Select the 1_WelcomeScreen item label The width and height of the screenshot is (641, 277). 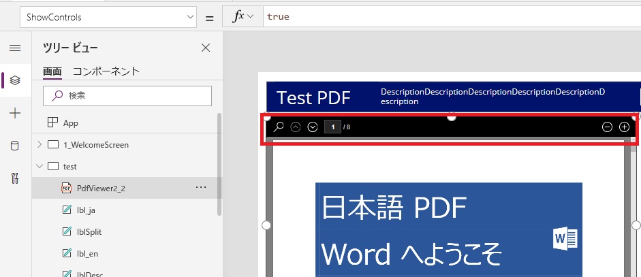(x=96, y=145)
